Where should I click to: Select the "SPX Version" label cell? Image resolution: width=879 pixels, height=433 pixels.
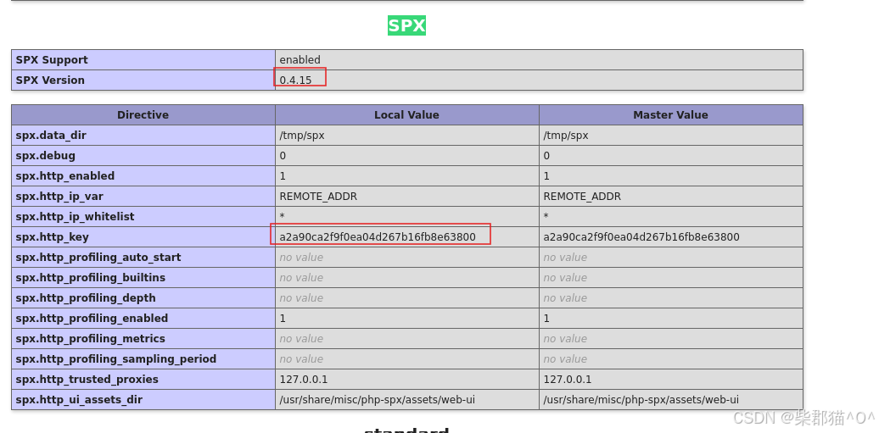[143, 80]
